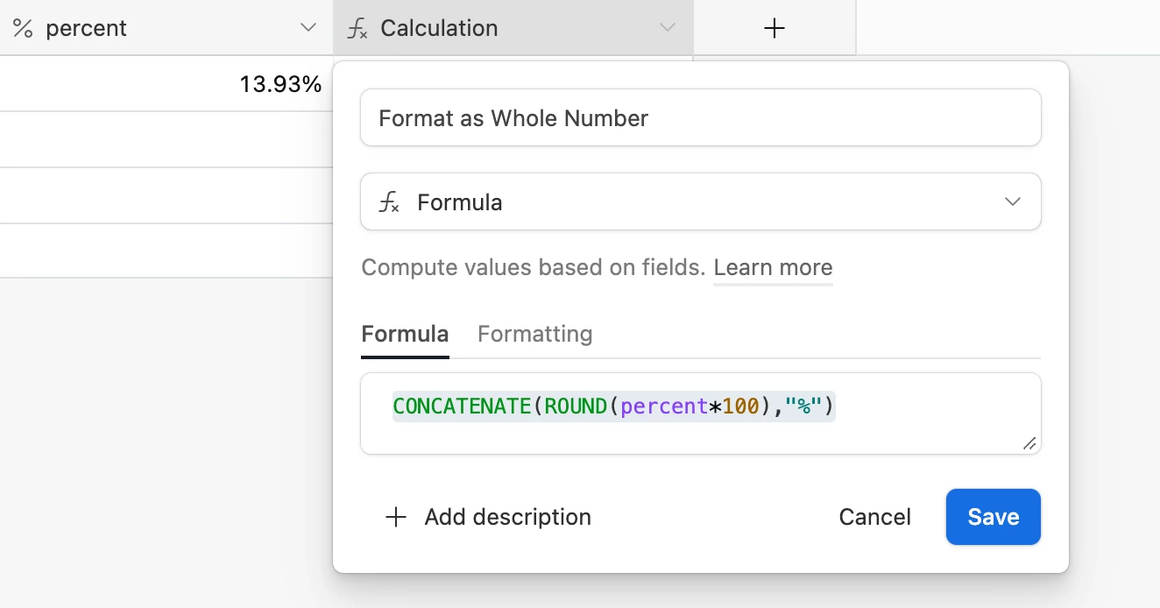This screenshot has width=1160, height=608.
Task: Select the 13.93% cell
Action: click(166, 84)
